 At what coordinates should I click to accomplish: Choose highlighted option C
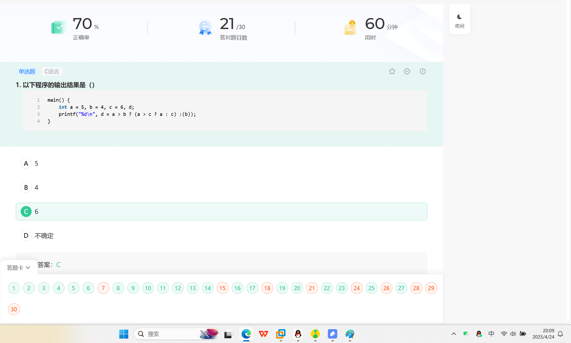point(26,211)
